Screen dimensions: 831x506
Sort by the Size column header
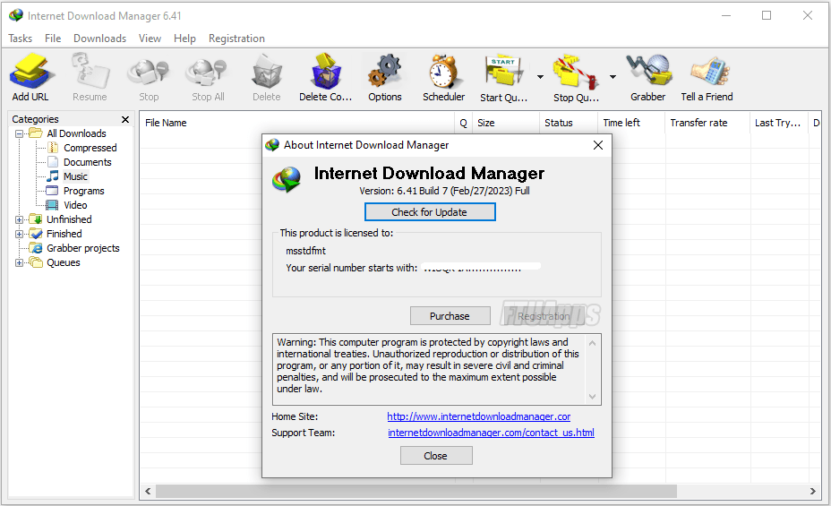505,123
